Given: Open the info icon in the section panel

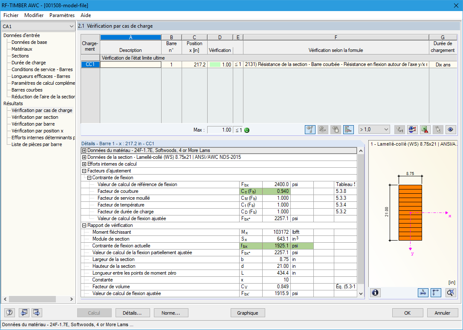Looking at the screenshot, I should pyautogui.click(x=375, y=293).
